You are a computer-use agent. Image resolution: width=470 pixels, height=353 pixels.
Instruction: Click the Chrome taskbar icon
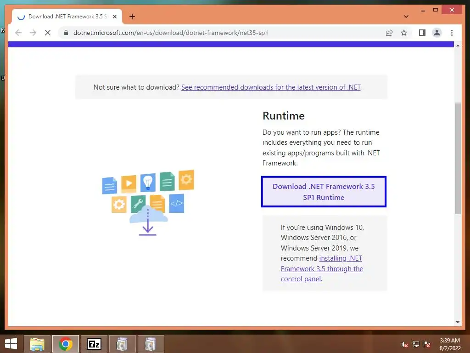tap(65, 344)
